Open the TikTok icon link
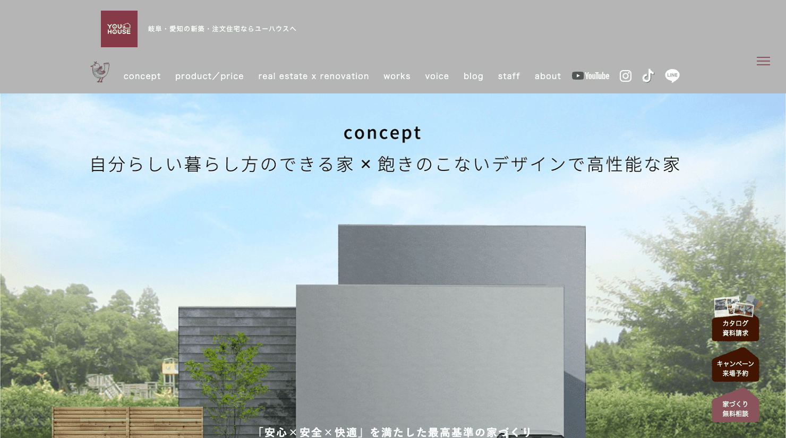The height and width of the screenshot is (438, 786). coord(648,76)
